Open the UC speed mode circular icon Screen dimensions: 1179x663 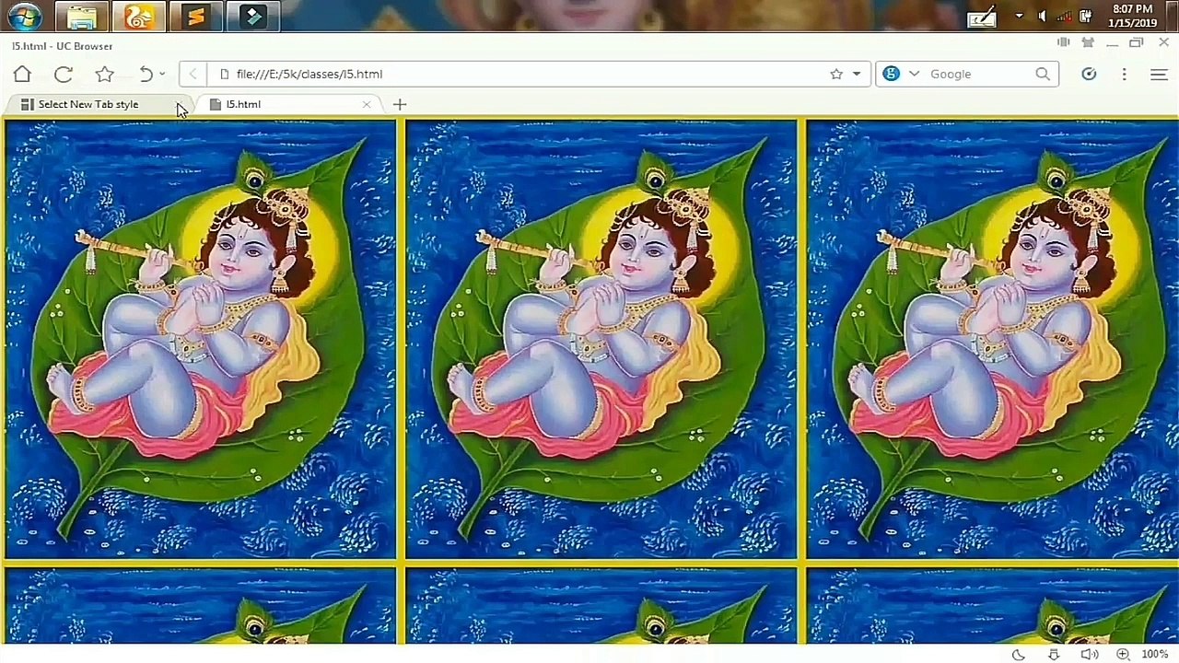coord(1089,74)
